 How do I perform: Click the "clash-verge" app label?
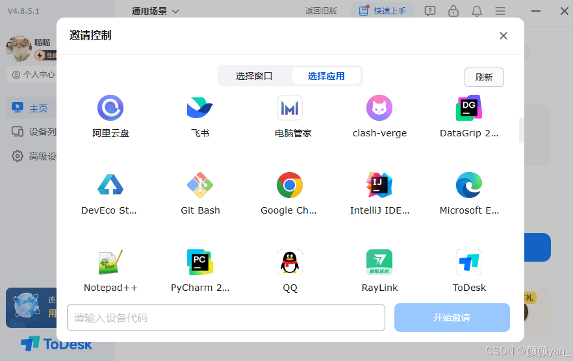point(379,133)
